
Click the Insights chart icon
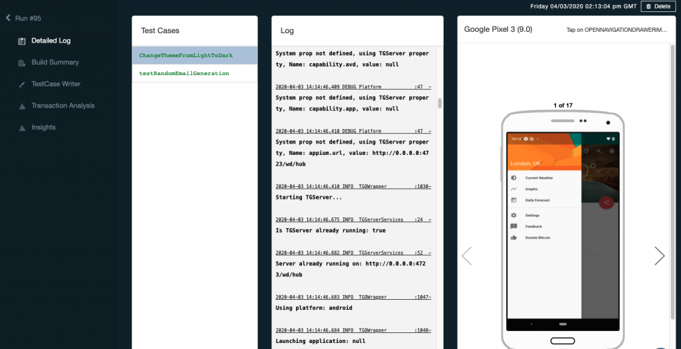point(22,128)
